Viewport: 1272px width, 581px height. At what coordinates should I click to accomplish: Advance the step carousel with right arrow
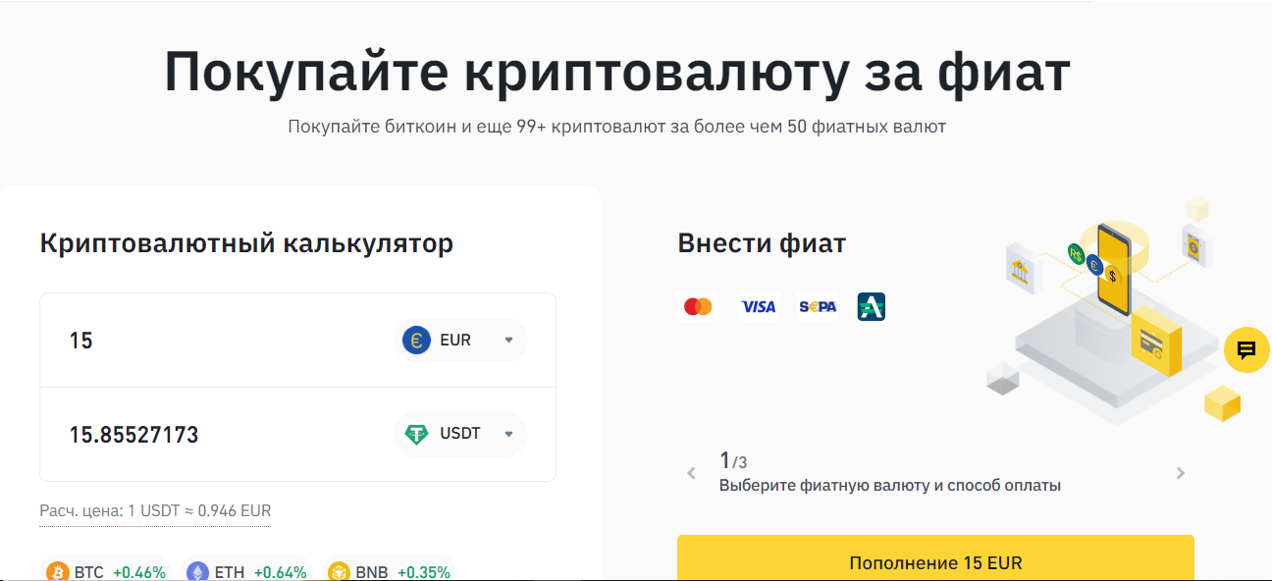[1180, 472]
